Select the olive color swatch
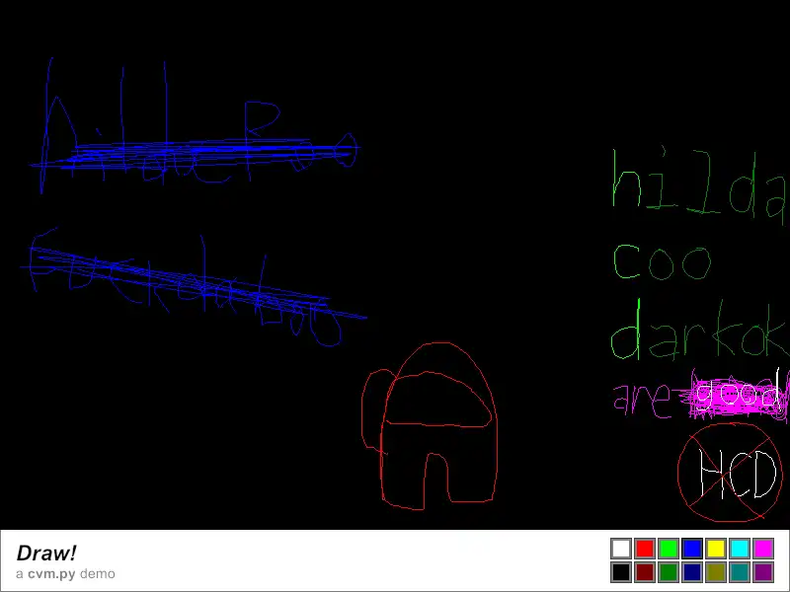 click(x=716, y=572)
